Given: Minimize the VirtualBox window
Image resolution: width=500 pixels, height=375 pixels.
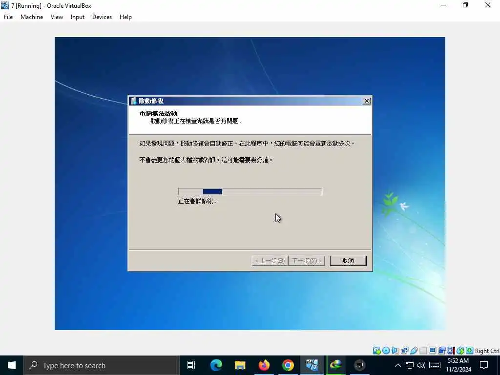Looking at the screenshot, I should tap(443, 5).
